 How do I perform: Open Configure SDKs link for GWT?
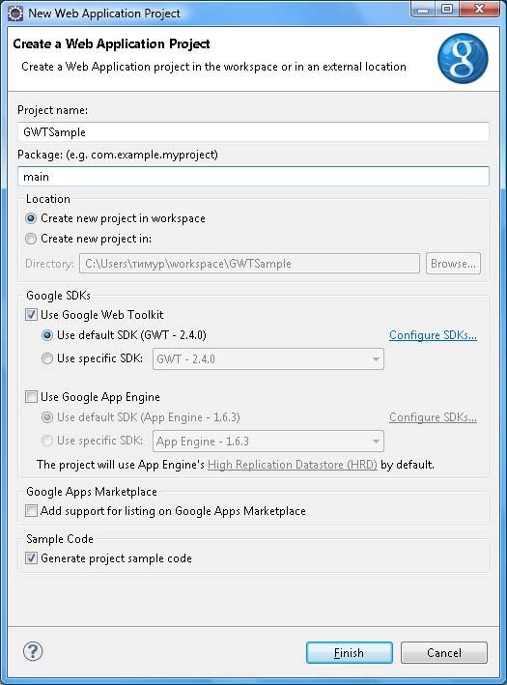[x=433, y=335]
